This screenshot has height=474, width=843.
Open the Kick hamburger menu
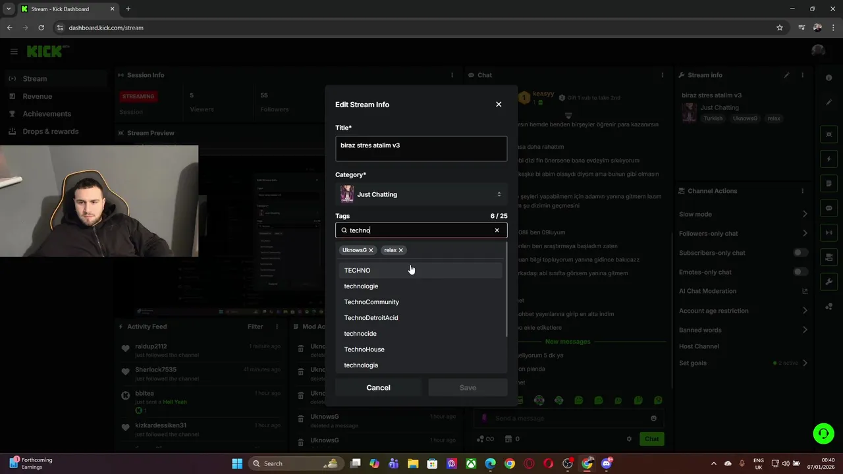tap(14, 51)
